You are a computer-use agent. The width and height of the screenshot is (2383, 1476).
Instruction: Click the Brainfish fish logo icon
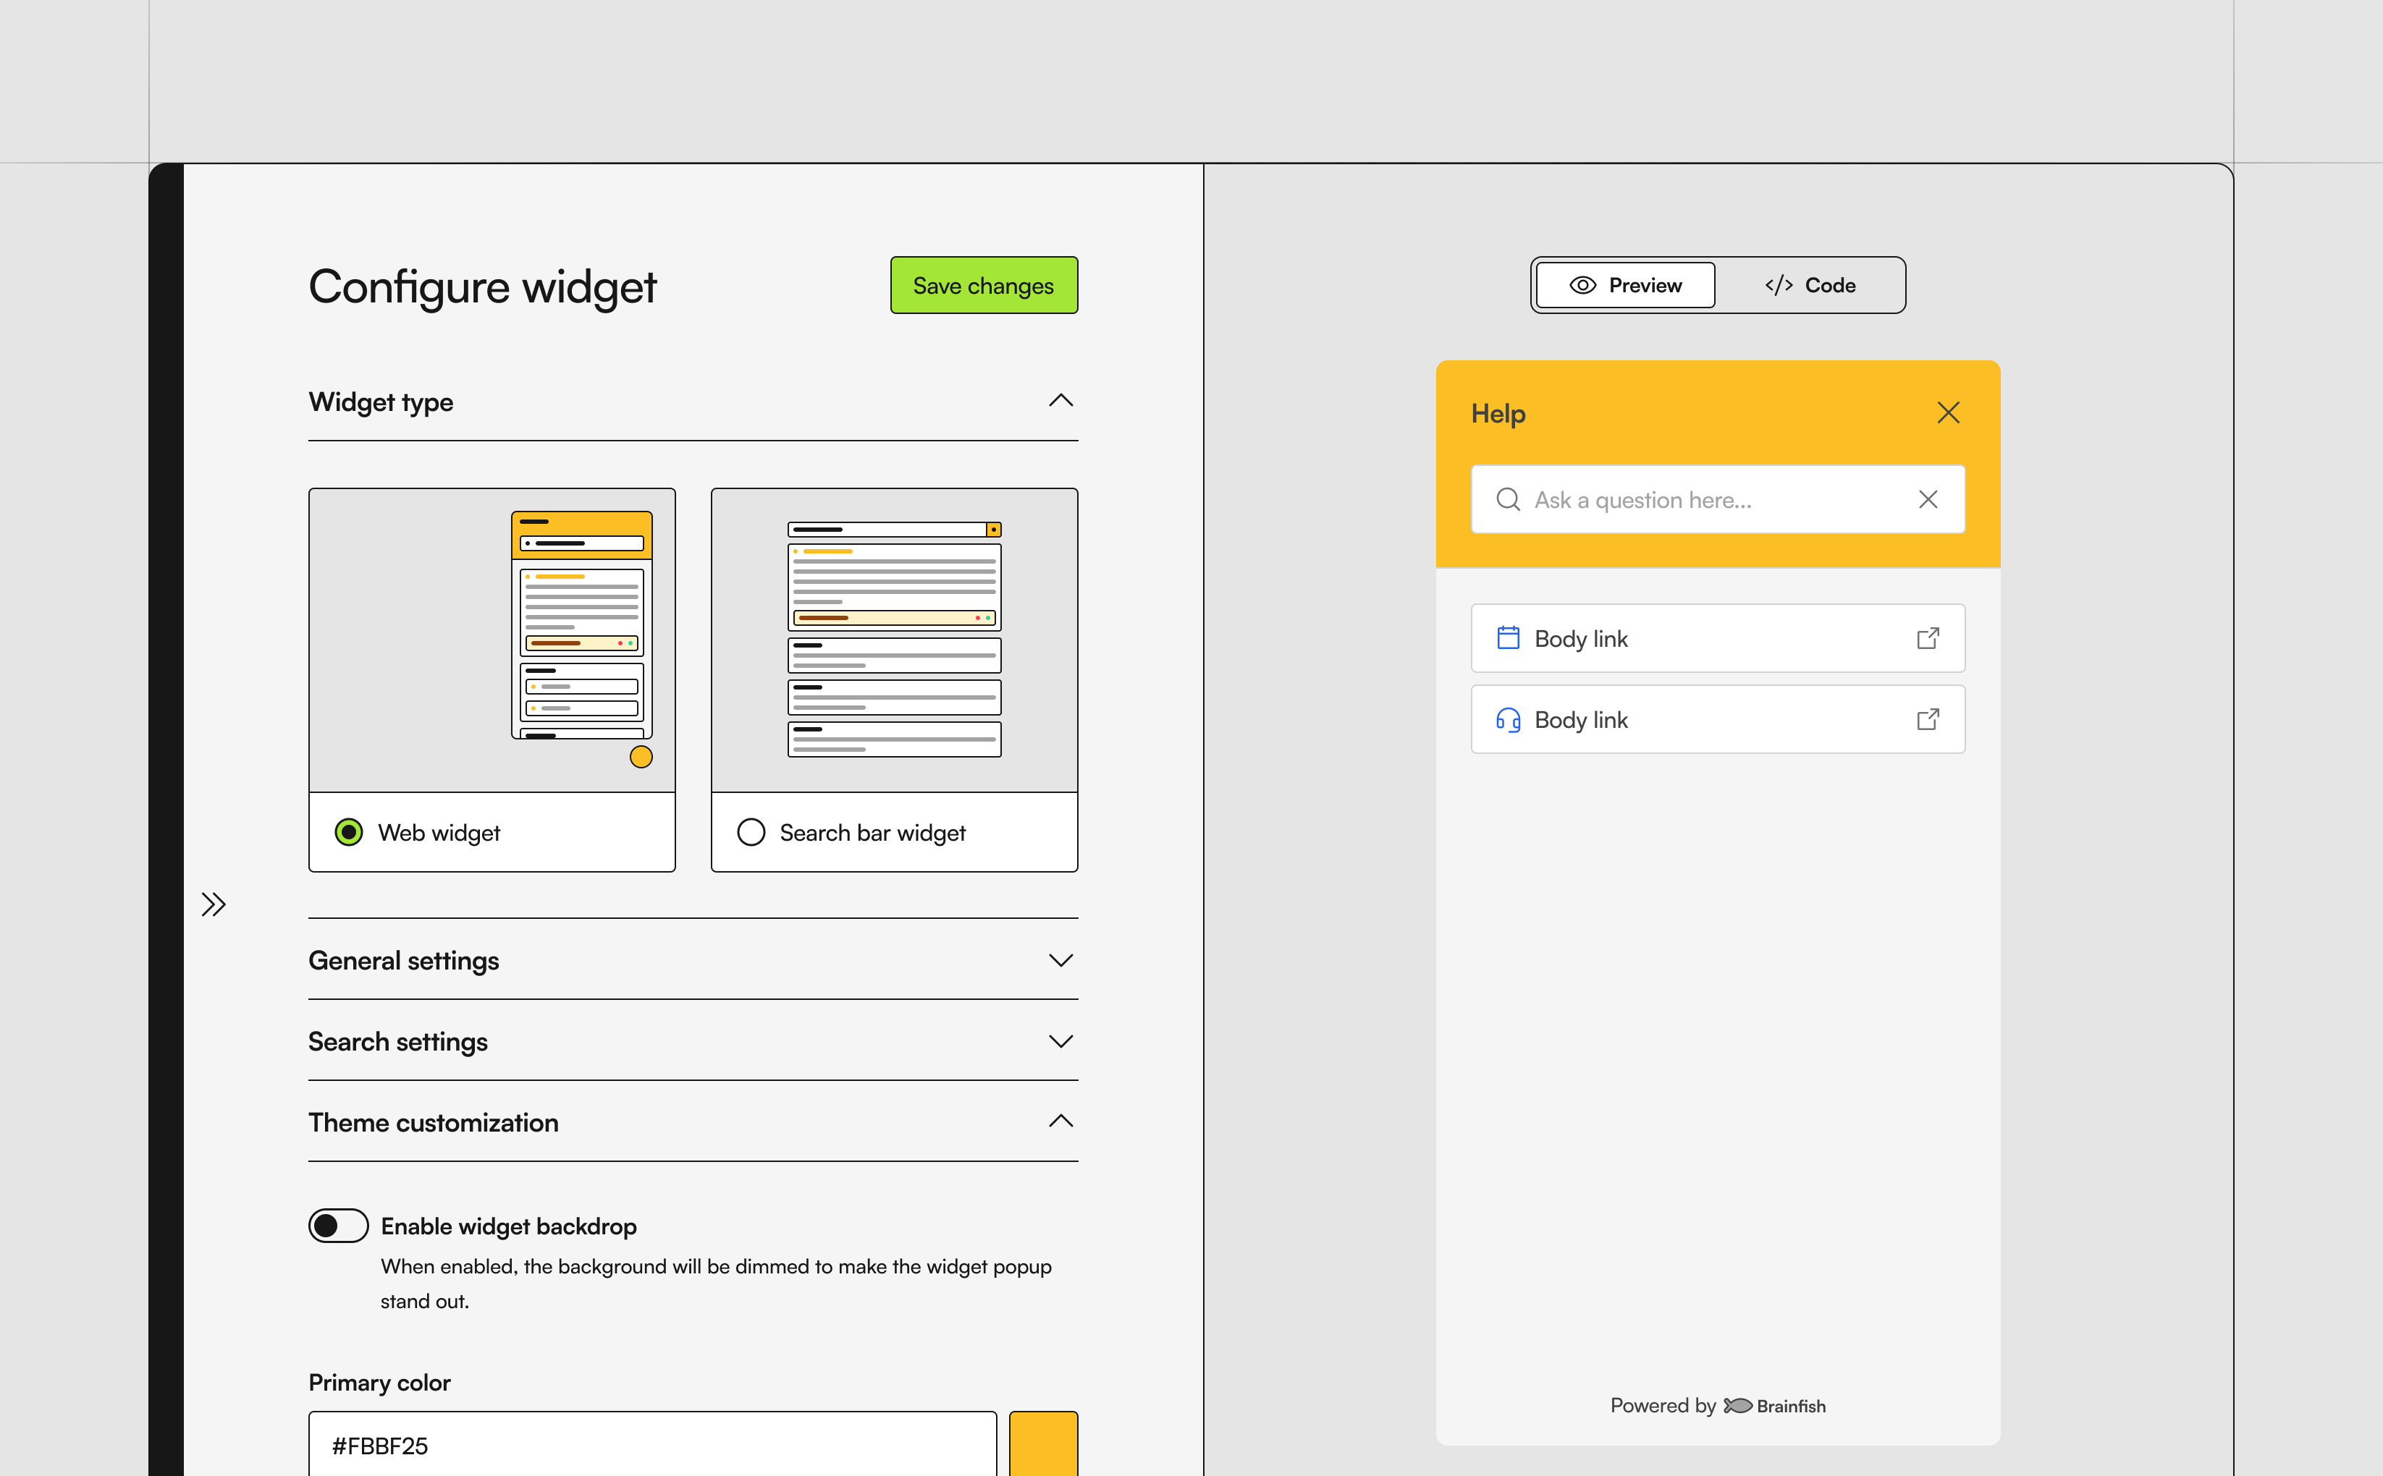point(1737,1406)
